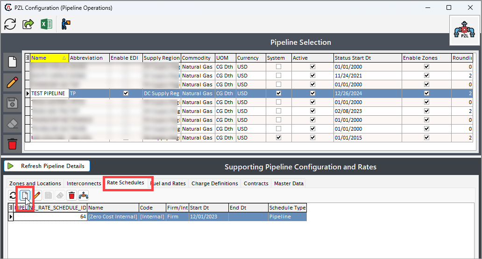Click the PZL pipeline logo icon

(x=464, y=30)
